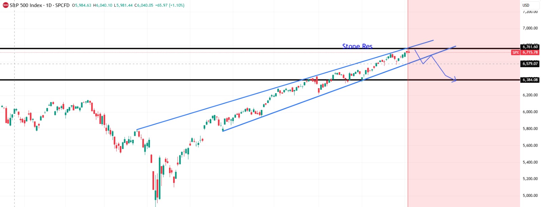Viewport: 541px width, 207px height.
Task: Click the arrowhead ending the projected path
Action: click(x=455, y=80)
